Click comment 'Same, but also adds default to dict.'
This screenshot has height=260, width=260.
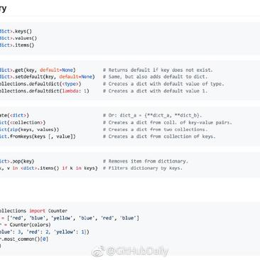(155, 77)
